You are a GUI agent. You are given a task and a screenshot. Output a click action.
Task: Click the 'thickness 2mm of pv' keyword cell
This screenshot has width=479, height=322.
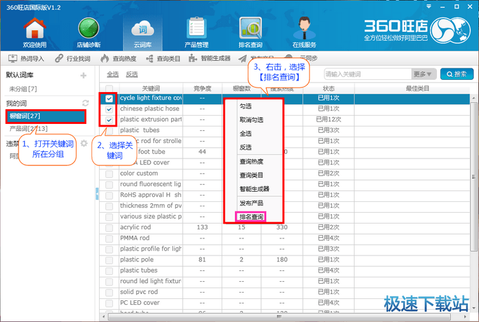click(x=151, y=206)
